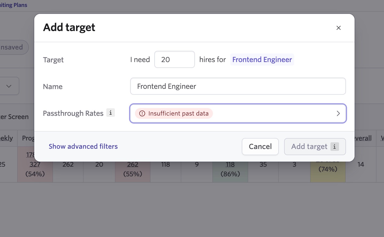The height and width of the screenshot is (237, 384).
Task: Show advanced filters
Action: (83, 146)
